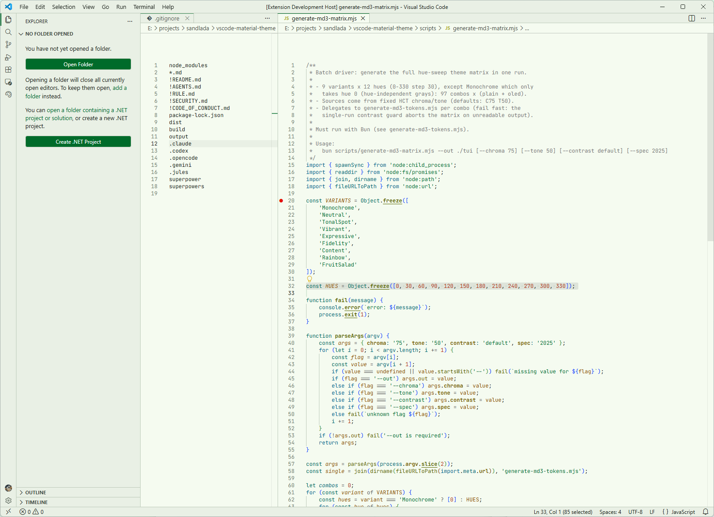The width and height of the screenshot is (714, 517).
Task: Click the 'projects' breadcrumb in left editor
Action: [x=169, y=28]
